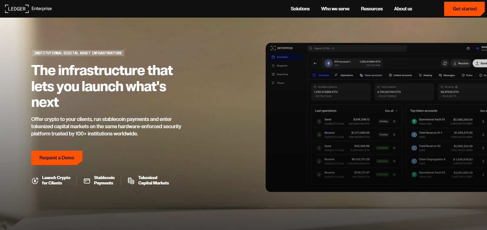The height and width of the screenshot is (230, 487).
Task: Click See all in Last operations
Action: (389, 111)
